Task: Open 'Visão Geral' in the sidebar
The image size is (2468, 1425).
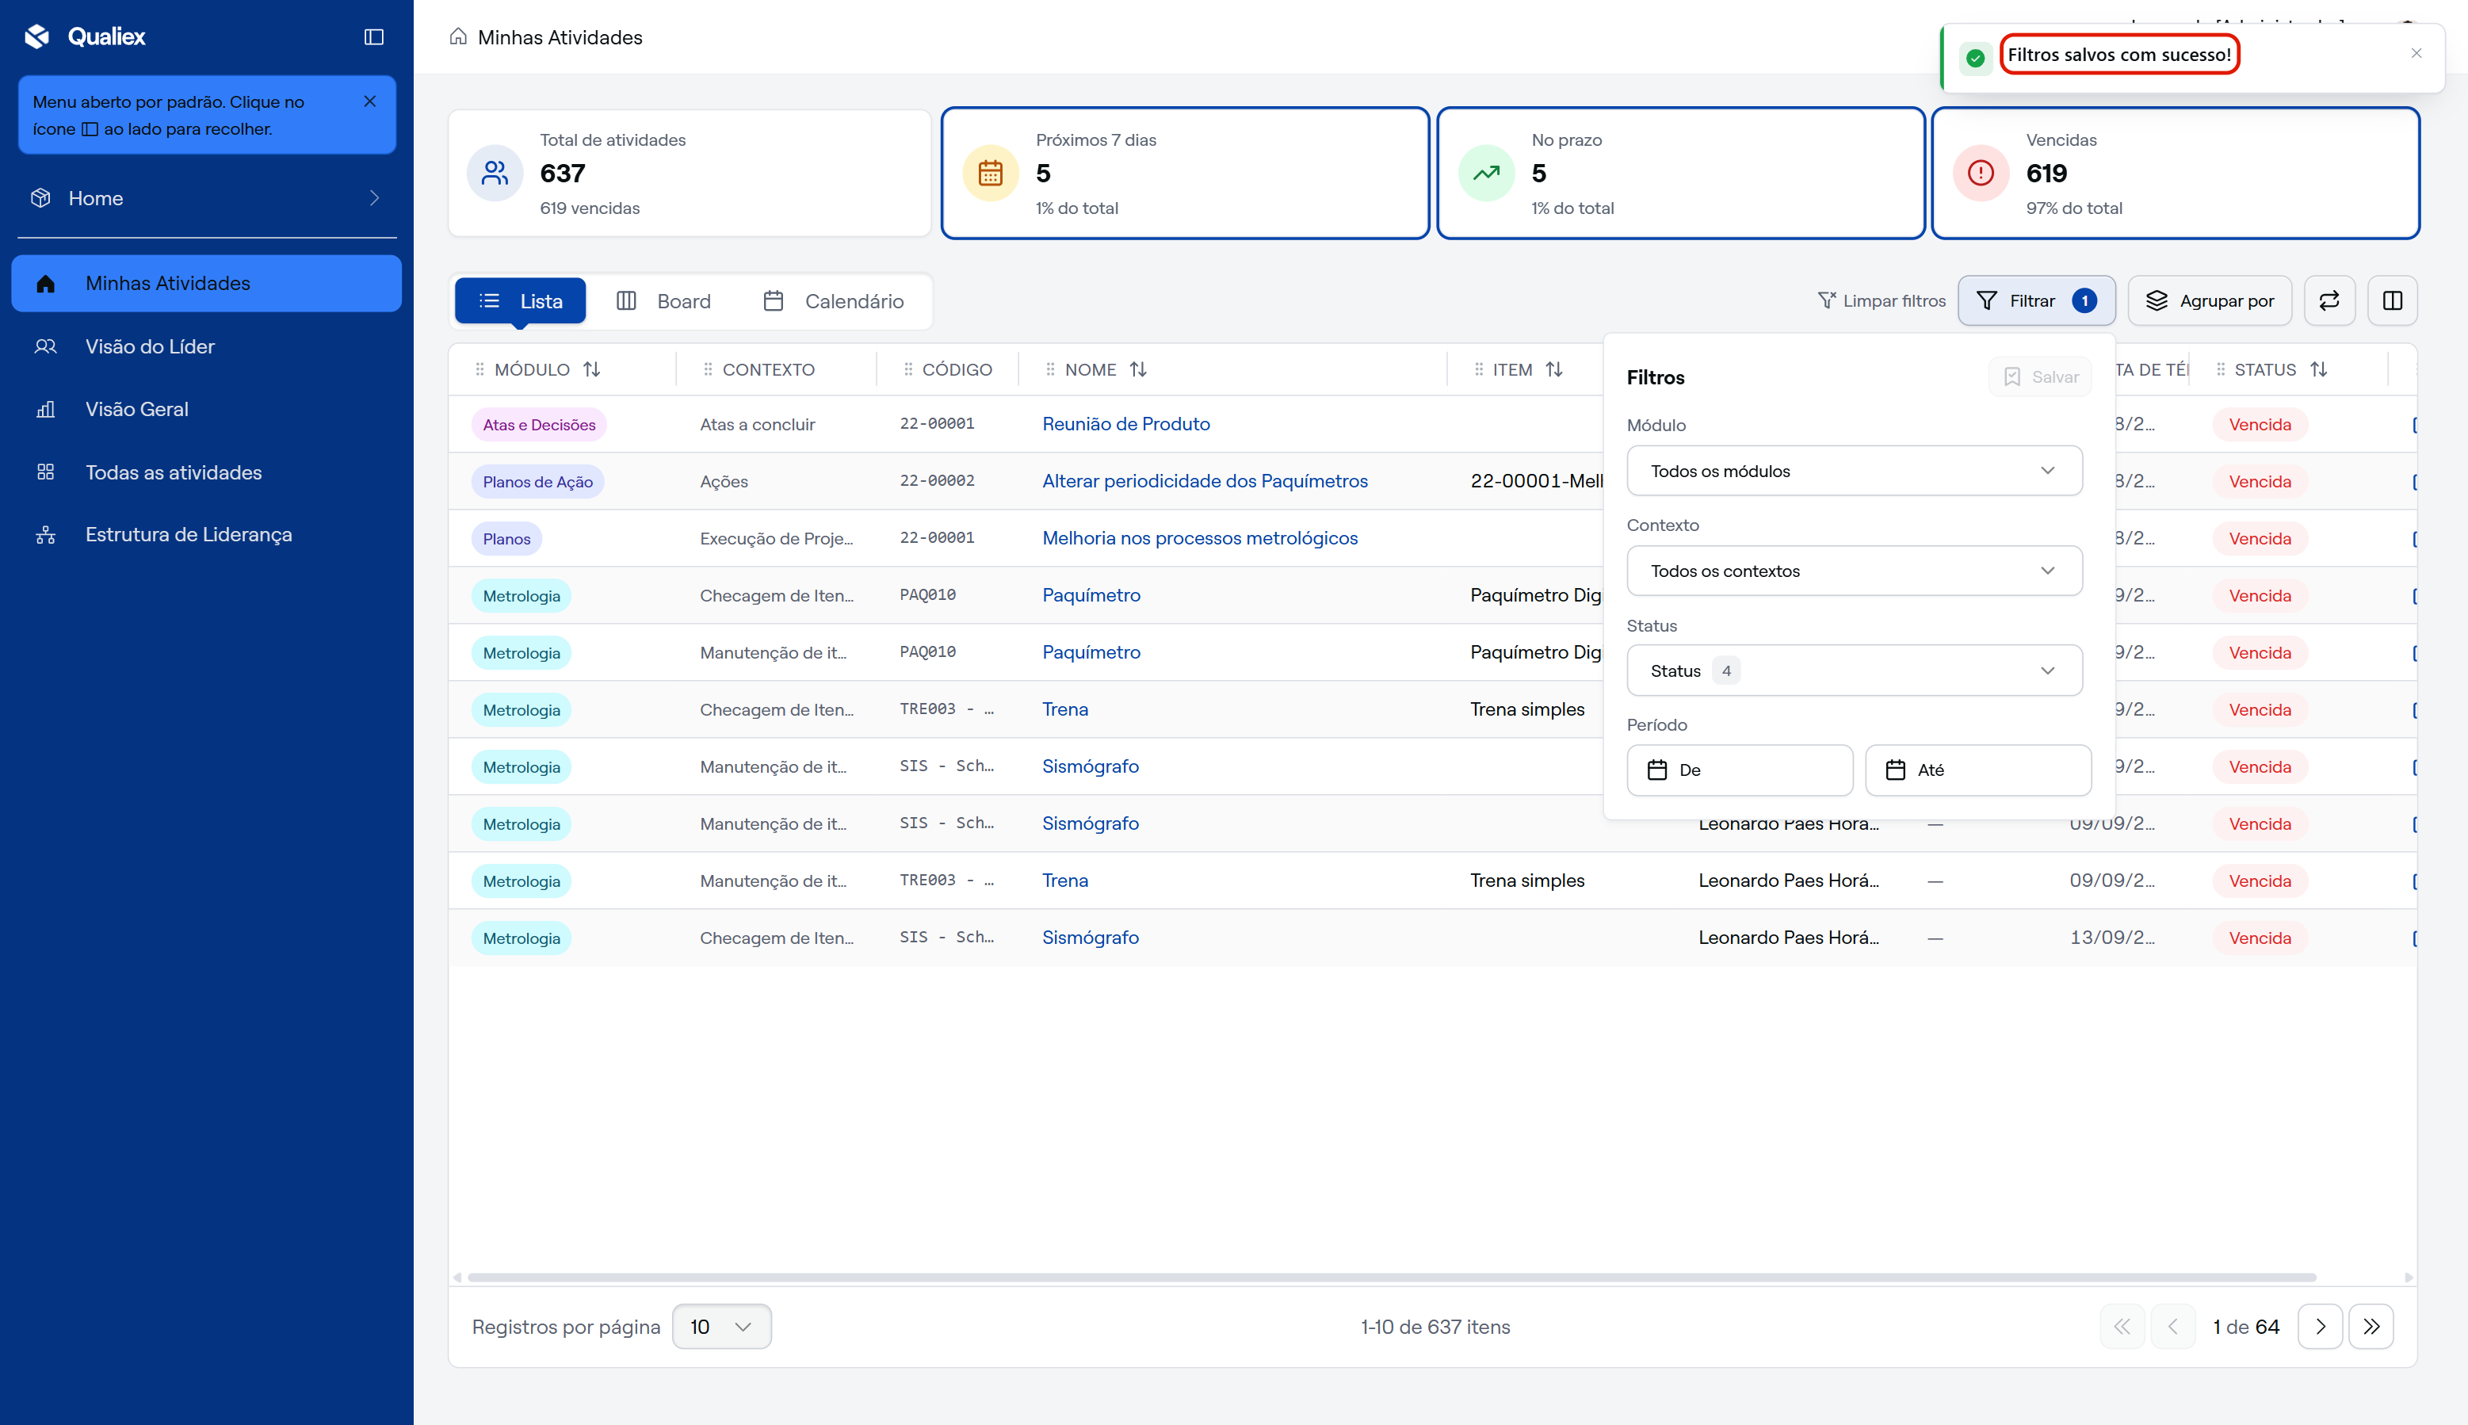Action: (207, 409)
